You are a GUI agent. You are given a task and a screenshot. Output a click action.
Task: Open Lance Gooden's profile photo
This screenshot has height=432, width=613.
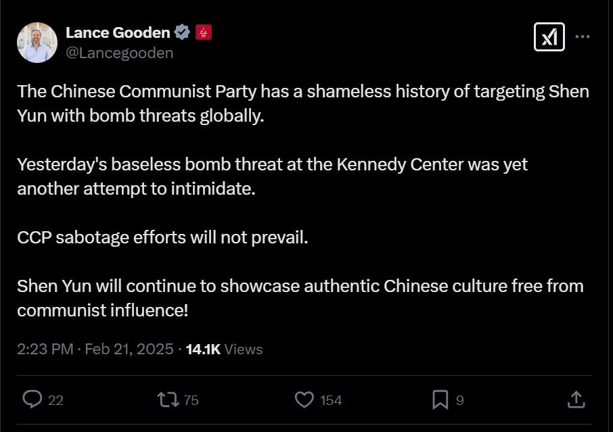pos(37,42)
